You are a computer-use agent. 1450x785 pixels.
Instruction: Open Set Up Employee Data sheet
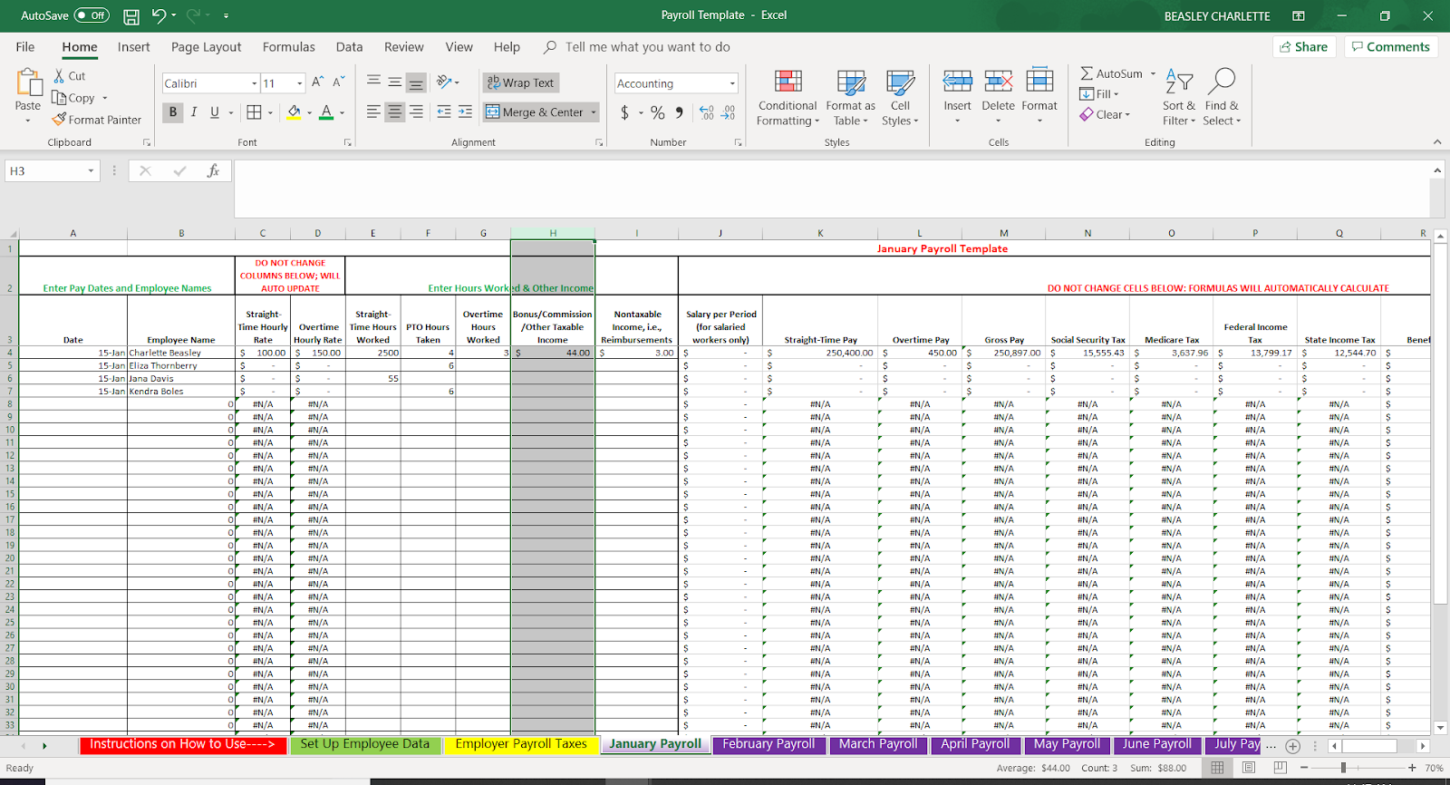point(365,744)
